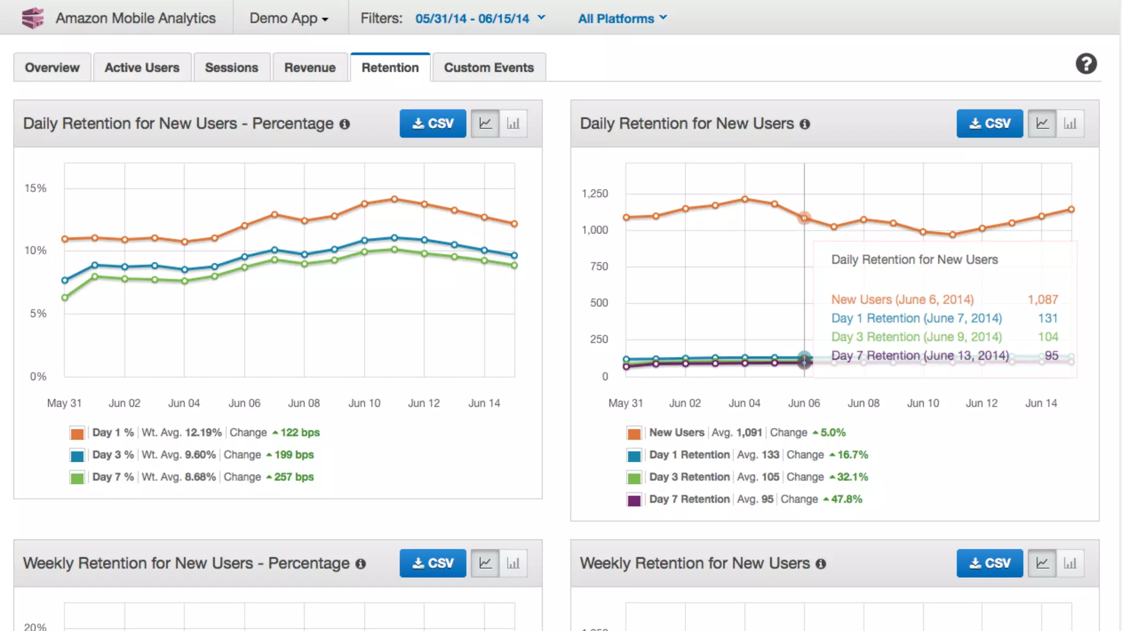Open the All Platforms dropdown
The height and width of the screenshot is (631, 1122).
tap(622, 19)
